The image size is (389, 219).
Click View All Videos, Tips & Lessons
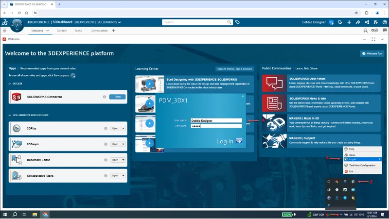[235, 69]
